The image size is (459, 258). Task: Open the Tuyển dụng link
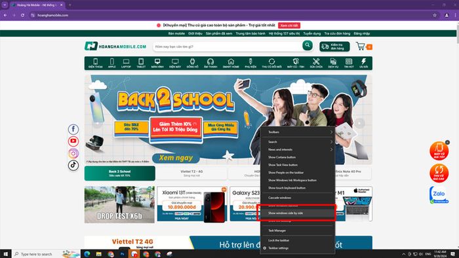click(312, 33)
